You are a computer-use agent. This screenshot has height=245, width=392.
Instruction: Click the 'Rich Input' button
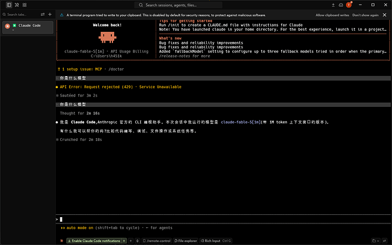point(216,241)
